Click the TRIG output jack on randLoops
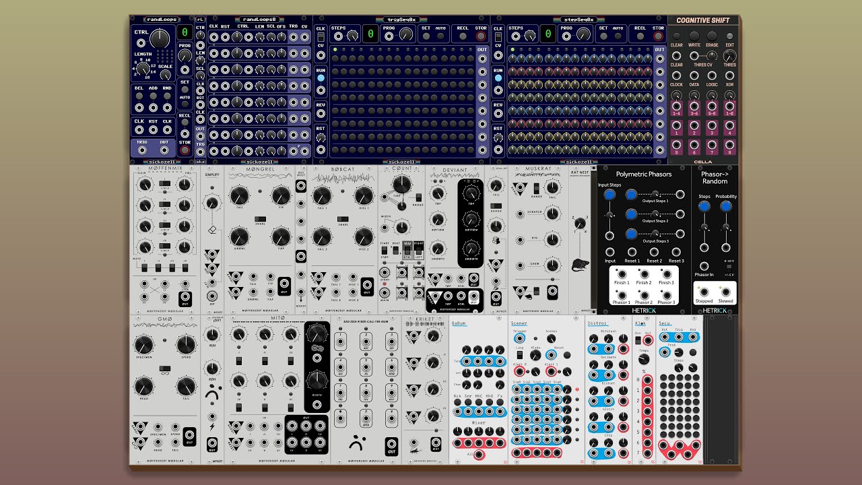This screenshot has width=862, height=485. (x=141, y=152)
